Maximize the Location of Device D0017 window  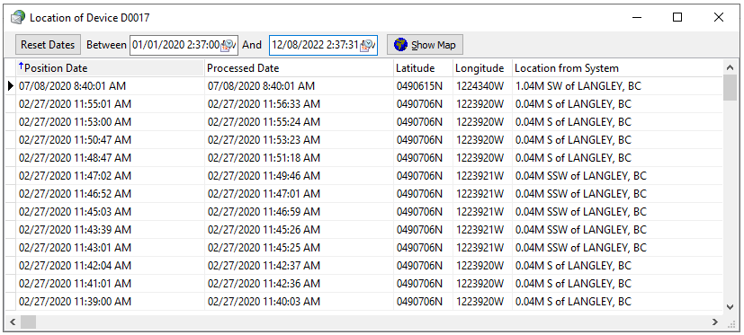point(677,18)
